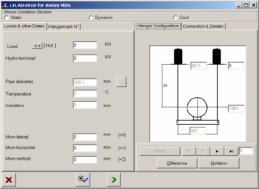The image size is (259, 189).
Task: Jump to last hanger configuration
Action: pyautogui.click(x=231, y=151)
